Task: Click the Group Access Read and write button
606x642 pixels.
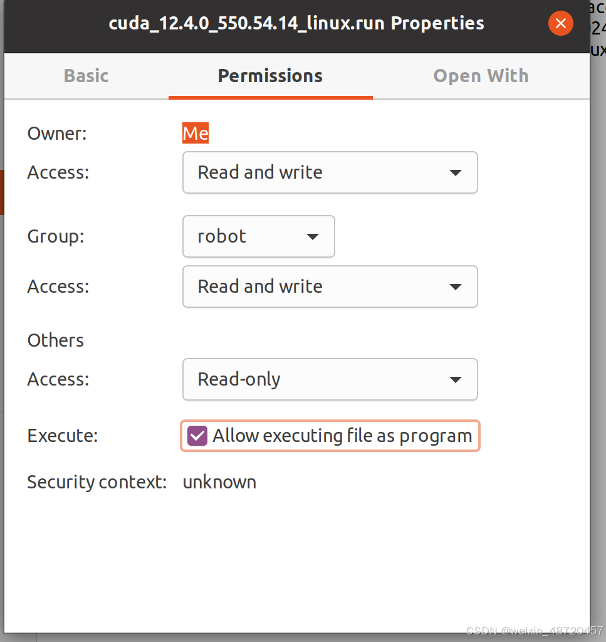Action: [x=330, y=287]
